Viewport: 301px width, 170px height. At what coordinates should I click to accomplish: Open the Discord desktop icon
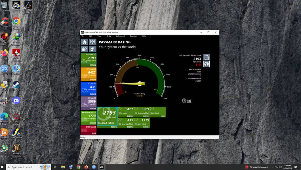pyautogui.click(x=16, y=102)
